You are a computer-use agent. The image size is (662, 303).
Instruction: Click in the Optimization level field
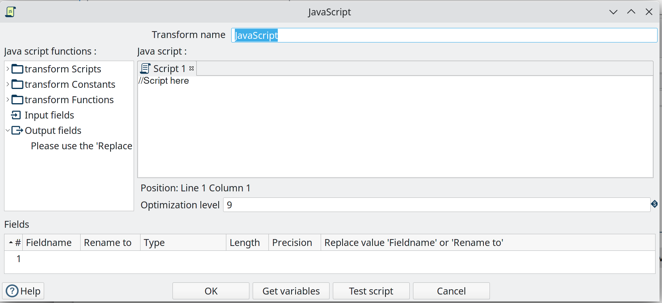click(x=436, y=205)
